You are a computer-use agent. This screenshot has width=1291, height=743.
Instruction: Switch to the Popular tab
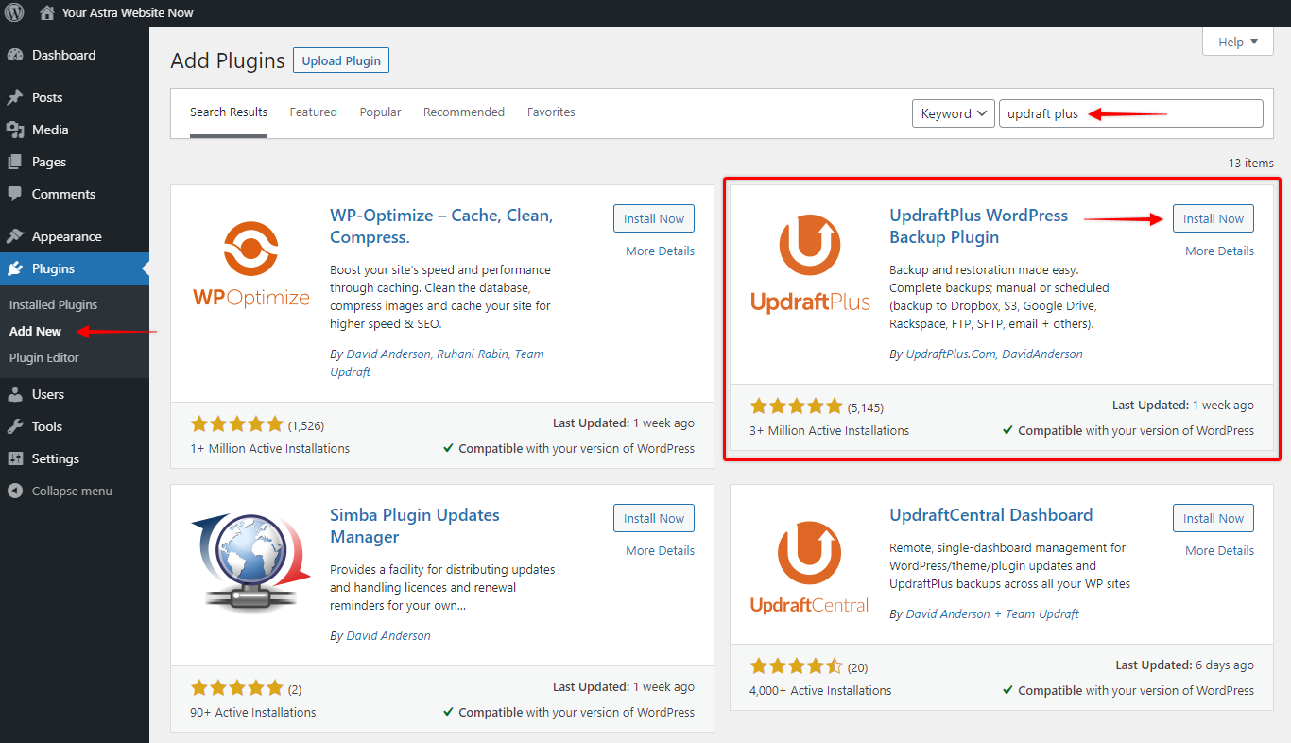[380, 112]
